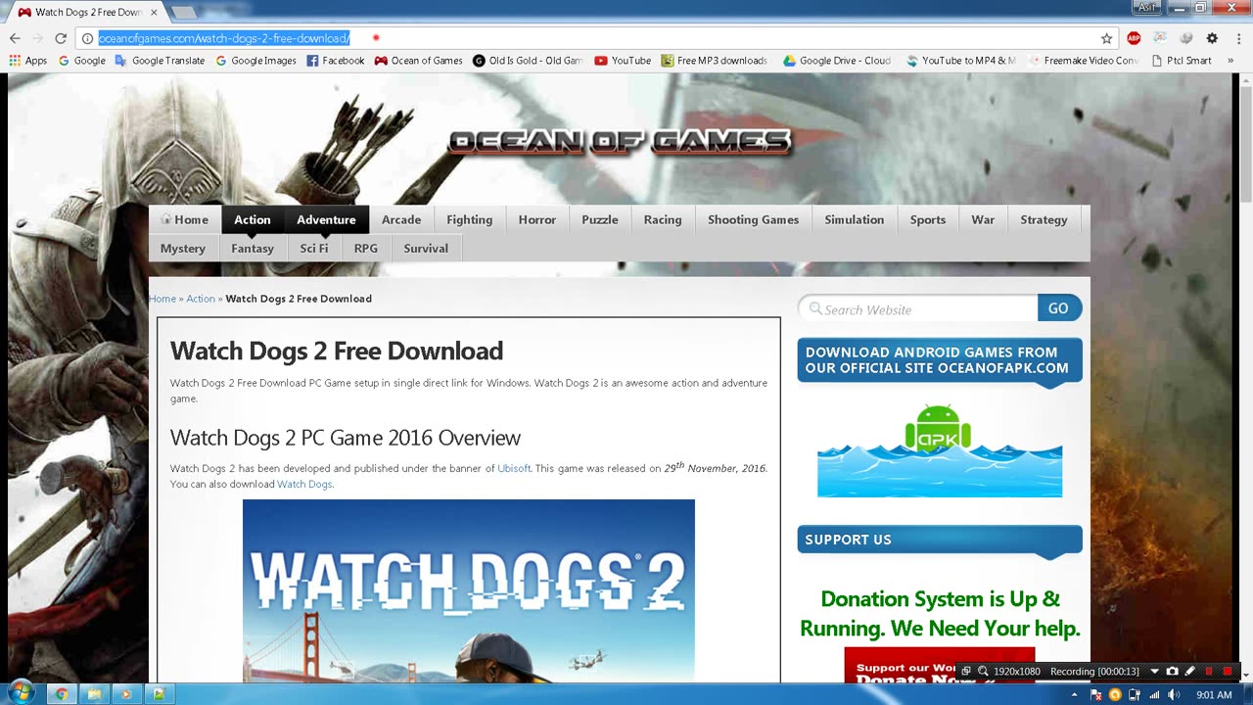The height and width of the screenshot is (705, 1253).
Task: Take a screenshot with recorder camera icon
Action: (x=1173, y=672)
